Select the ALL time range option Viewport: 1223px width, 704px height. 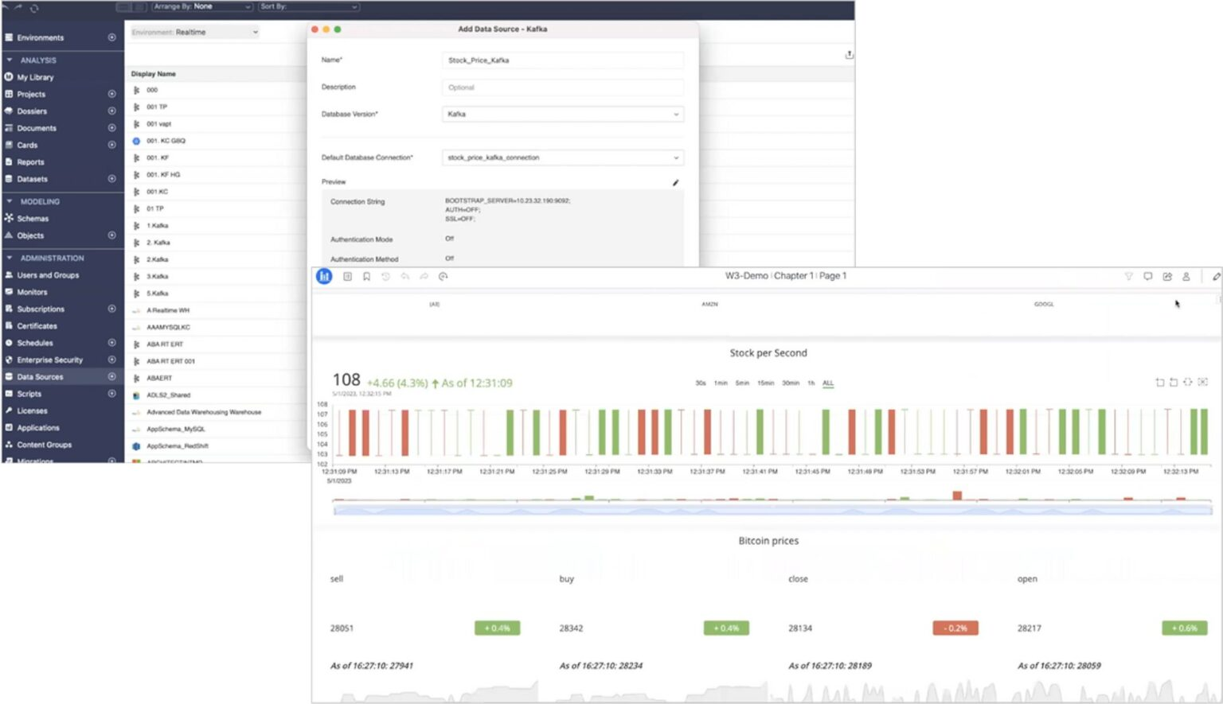click(x=828, y=383)
